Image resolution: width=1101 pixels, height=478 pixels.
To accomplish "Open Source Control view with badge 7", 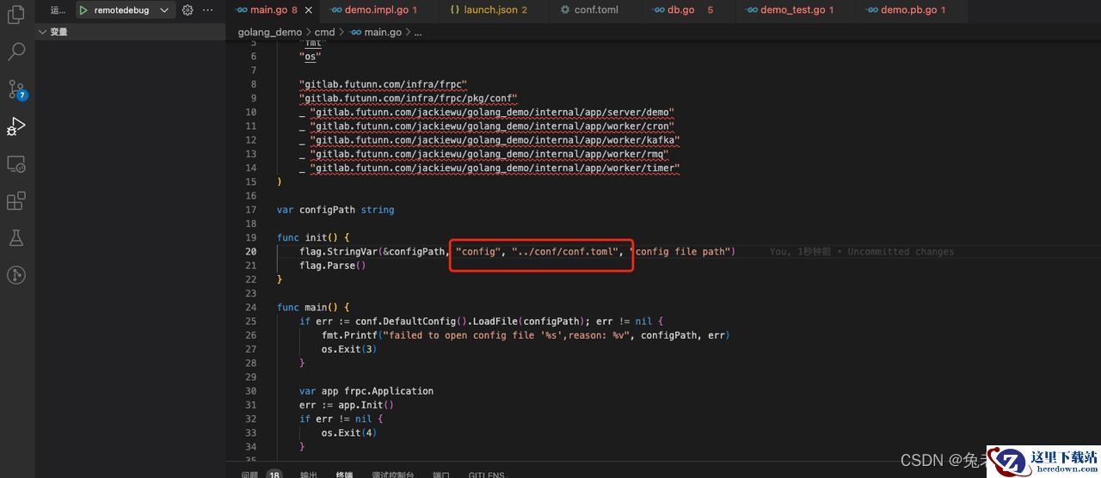I will tap(16, 89).
